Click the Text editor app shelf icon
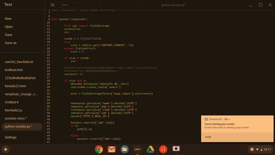275x155 pixels. coord(137,149)
